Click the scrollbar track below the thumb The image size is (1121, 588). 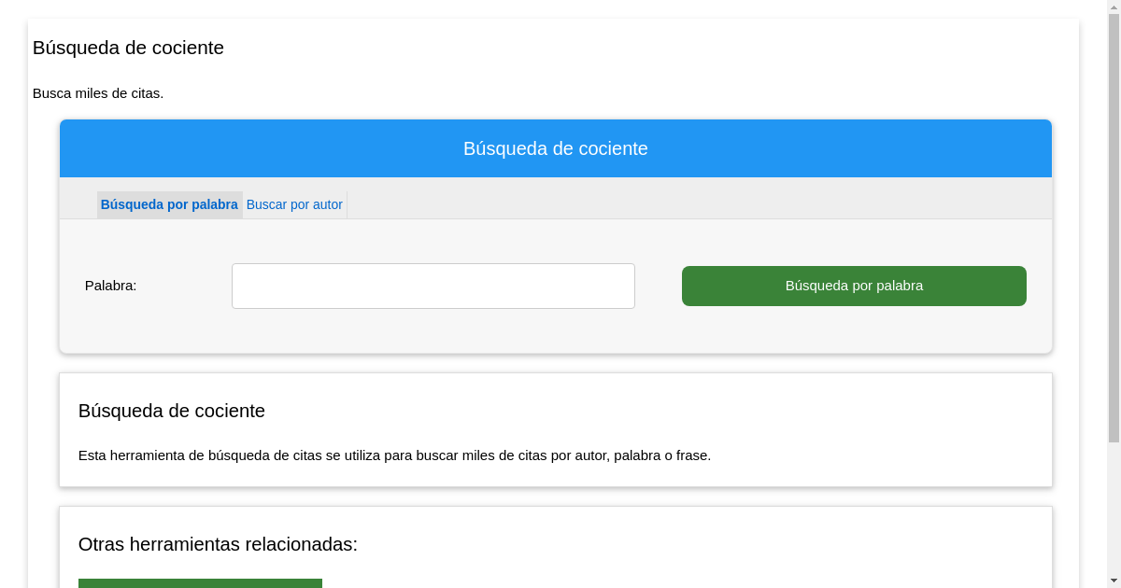point(1114,513)
